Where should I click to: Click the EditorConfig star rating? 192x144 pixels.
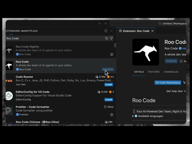click(111, 92)
